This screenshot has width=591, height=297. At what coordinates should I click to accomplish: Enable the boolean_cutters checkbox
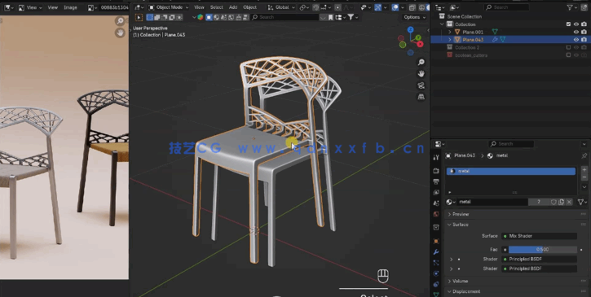[x=568, y=55]
